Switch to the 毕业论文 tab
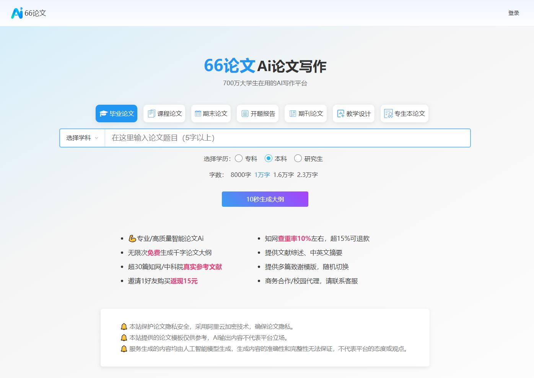 (116, 114)
